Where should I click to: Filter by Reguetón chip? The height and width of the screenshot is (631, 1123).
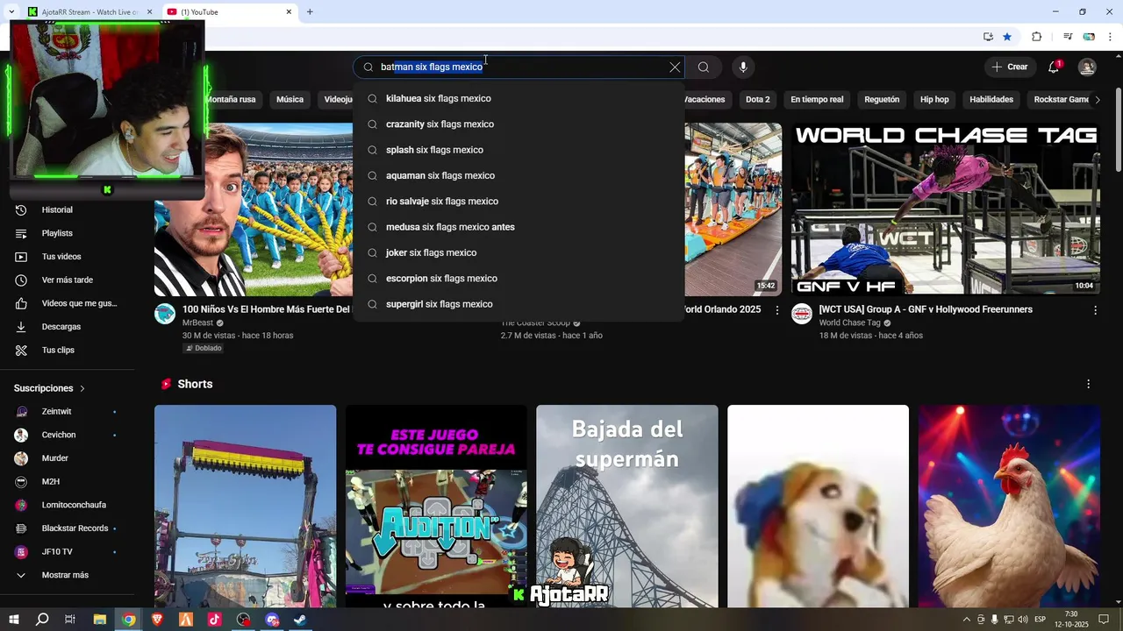[x=882, y=100]
